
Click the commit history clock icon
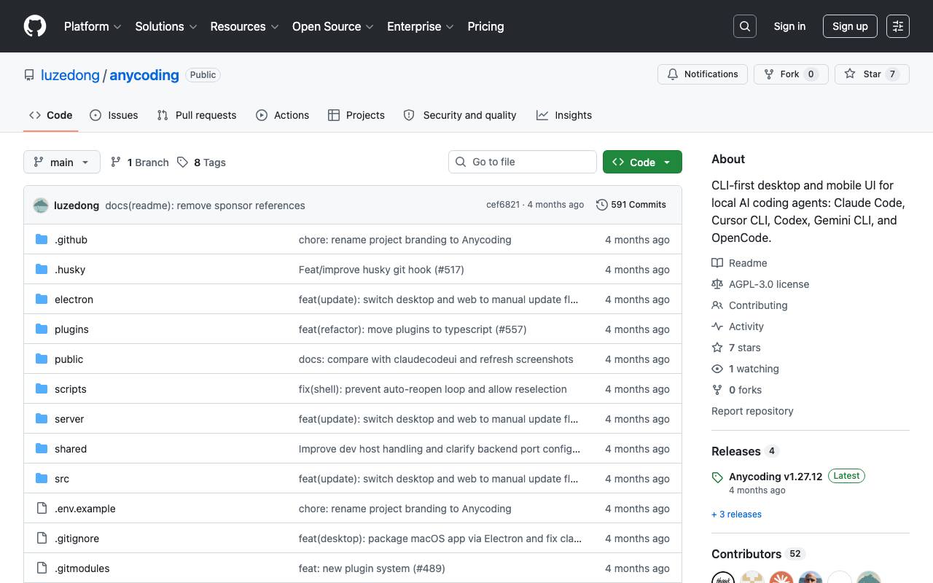601,205
